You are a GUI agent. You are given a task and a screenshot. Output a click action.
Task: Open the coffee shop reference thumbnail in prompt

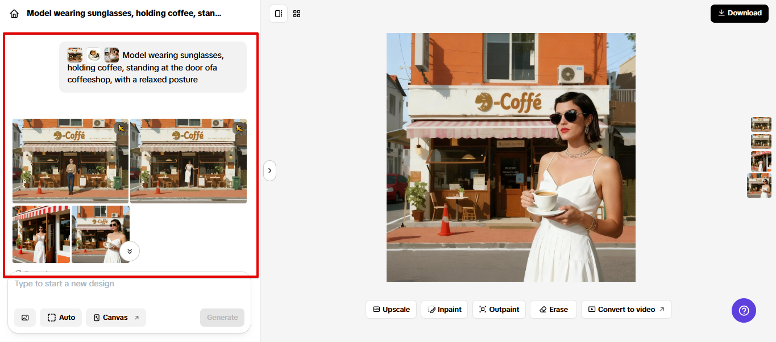coord(75,55)
